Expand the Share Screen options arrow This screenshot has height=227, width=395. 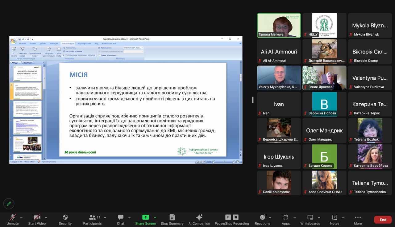coord(155,217)
